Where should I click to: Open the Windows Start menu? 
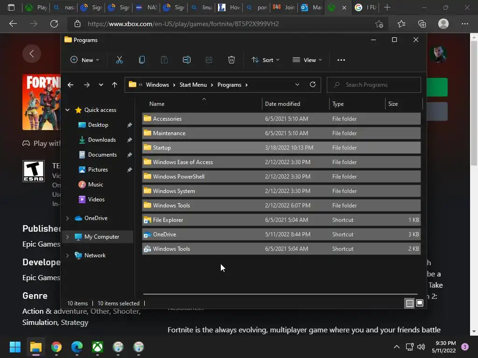[x=15, y=347]
